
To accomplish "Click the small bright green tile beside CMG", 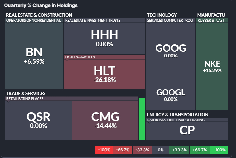I will point(142,119).
